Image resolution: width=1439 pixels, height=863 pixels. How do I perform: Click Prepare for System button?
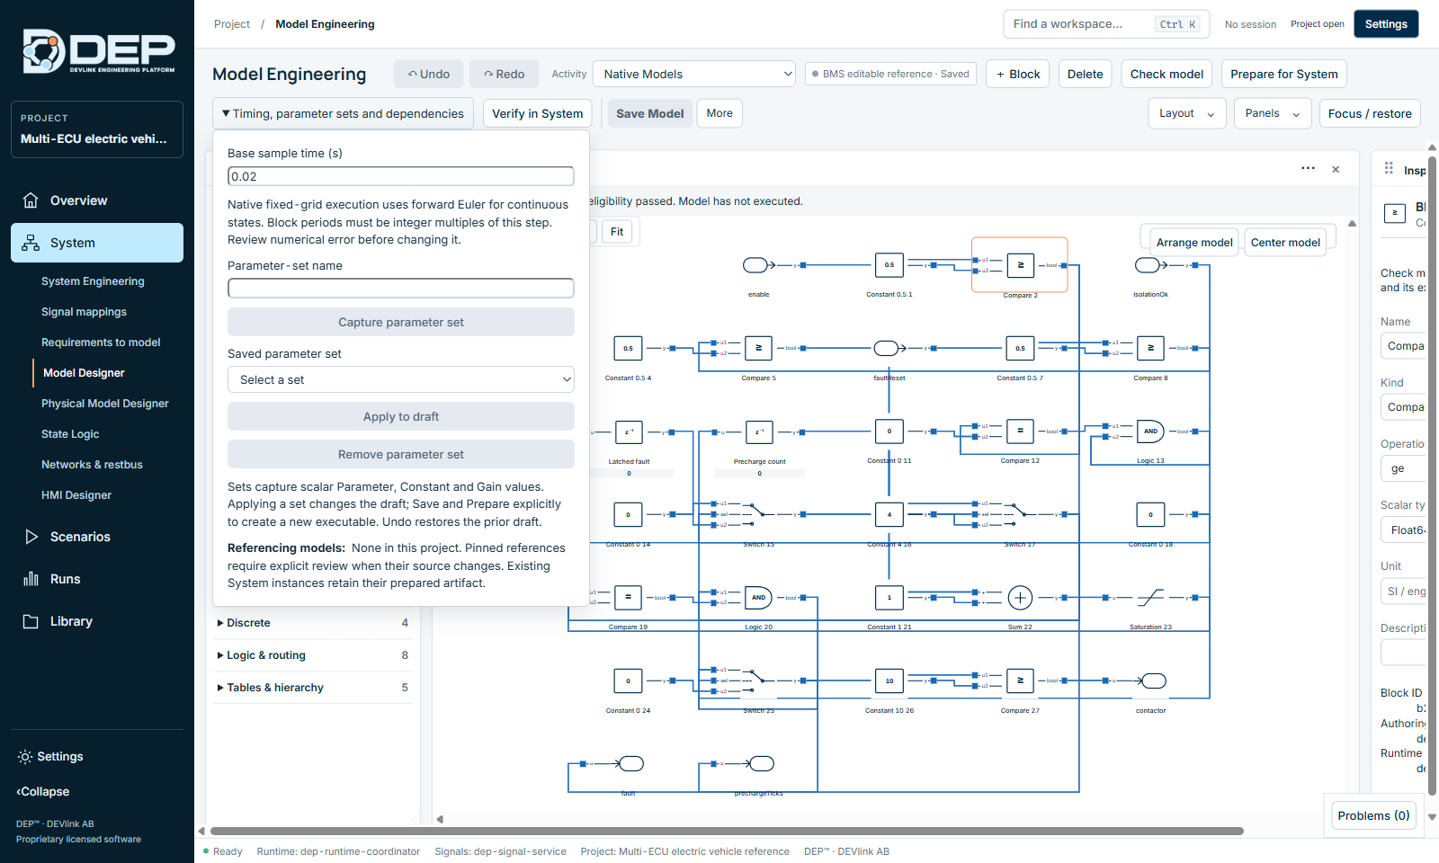point(1283,74)
